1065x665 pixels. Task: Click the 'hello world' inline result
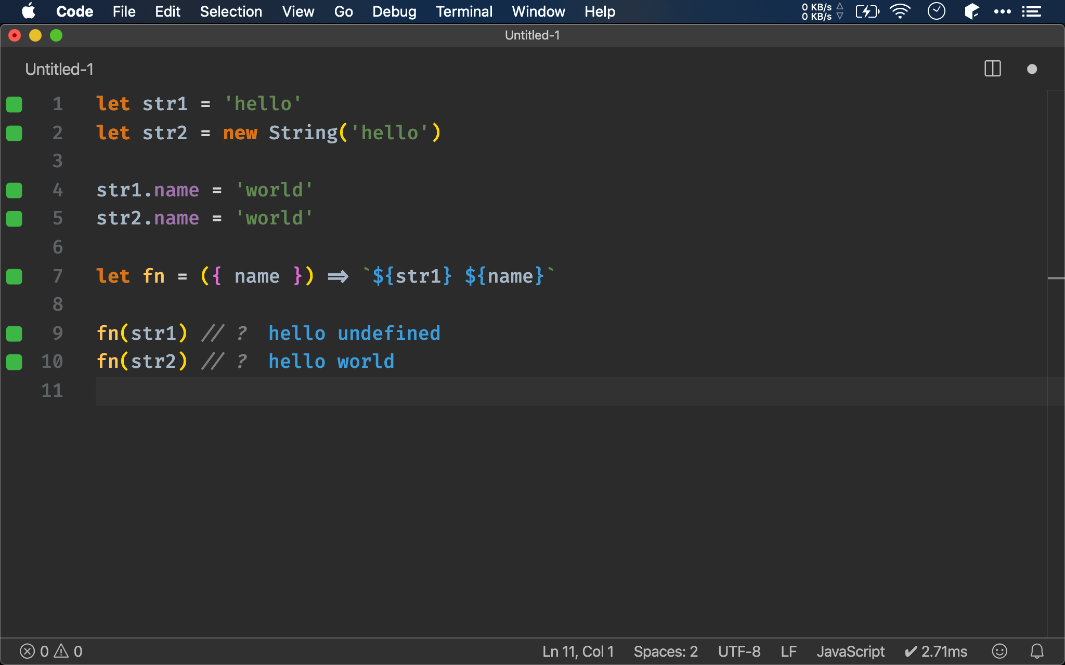coord(332,362)
